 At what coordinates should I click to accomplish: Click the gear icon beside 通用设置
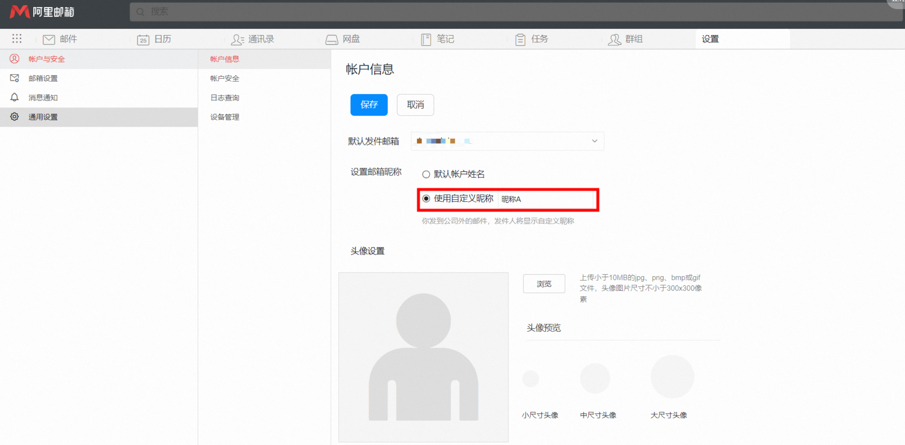pyautogui.click(x=14, y=117)
